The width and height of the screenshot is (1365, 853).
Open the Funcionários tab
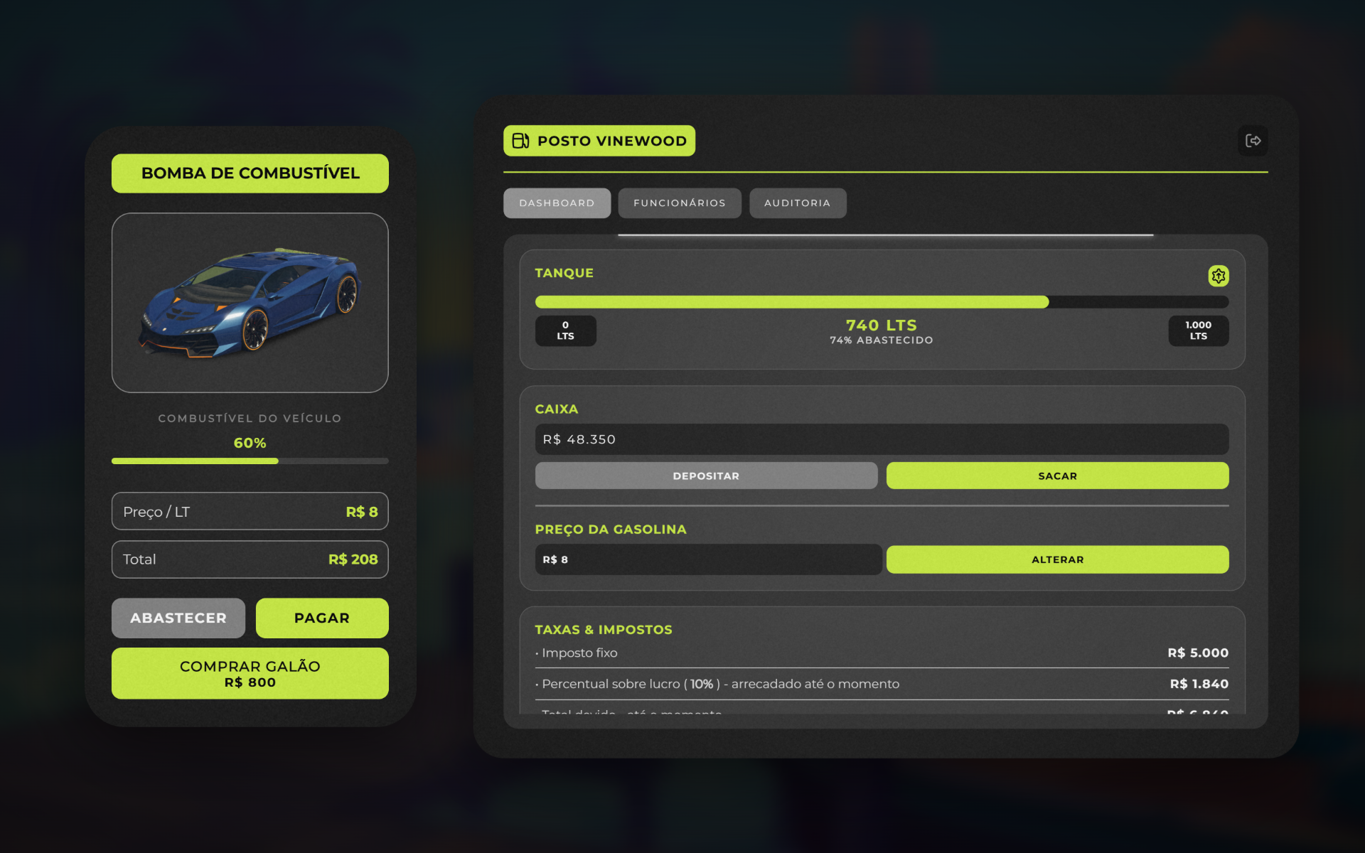pos(680,203)
